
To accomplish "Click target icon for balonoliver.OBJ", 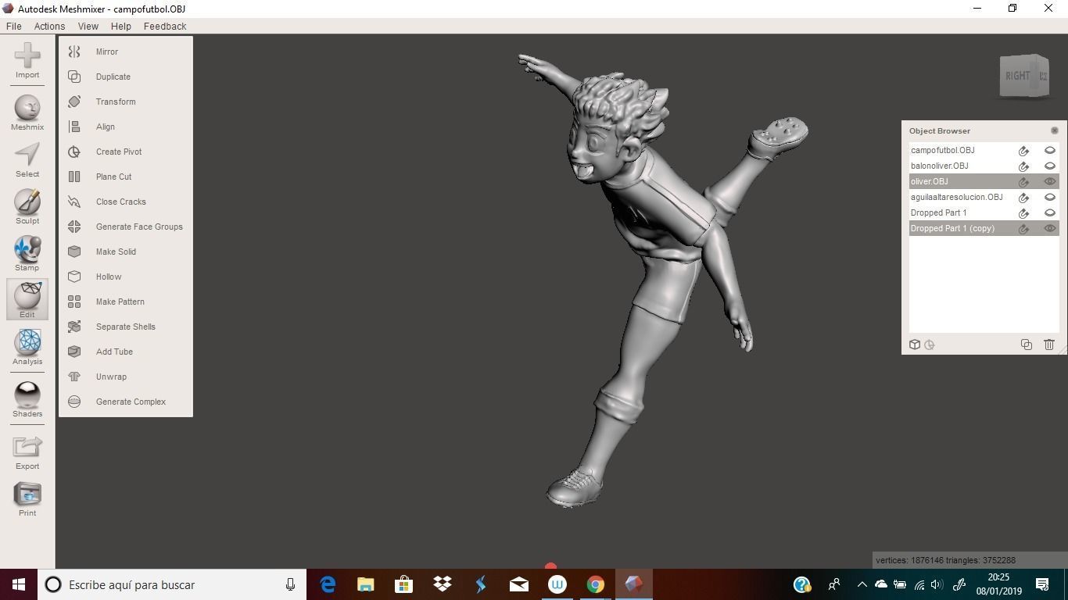I will pos(1023,166).
